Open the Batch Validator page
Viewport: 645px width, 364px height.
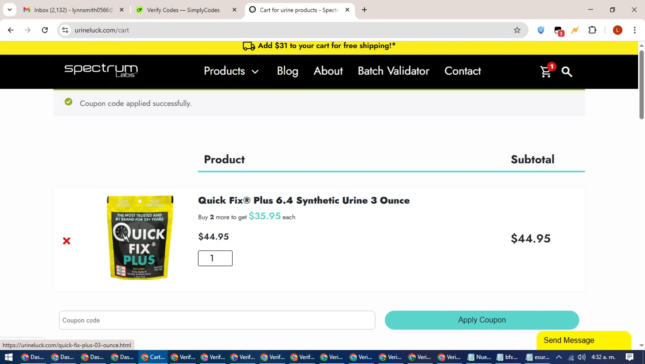(x=393, y=71)
